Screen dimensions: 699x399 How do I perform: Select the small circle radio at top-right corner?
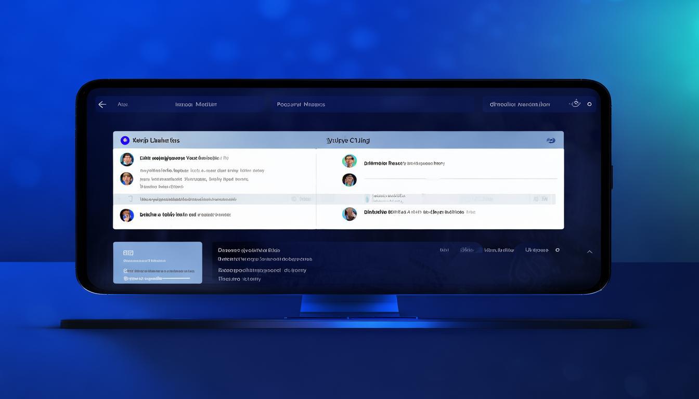[x=589, y=104]
